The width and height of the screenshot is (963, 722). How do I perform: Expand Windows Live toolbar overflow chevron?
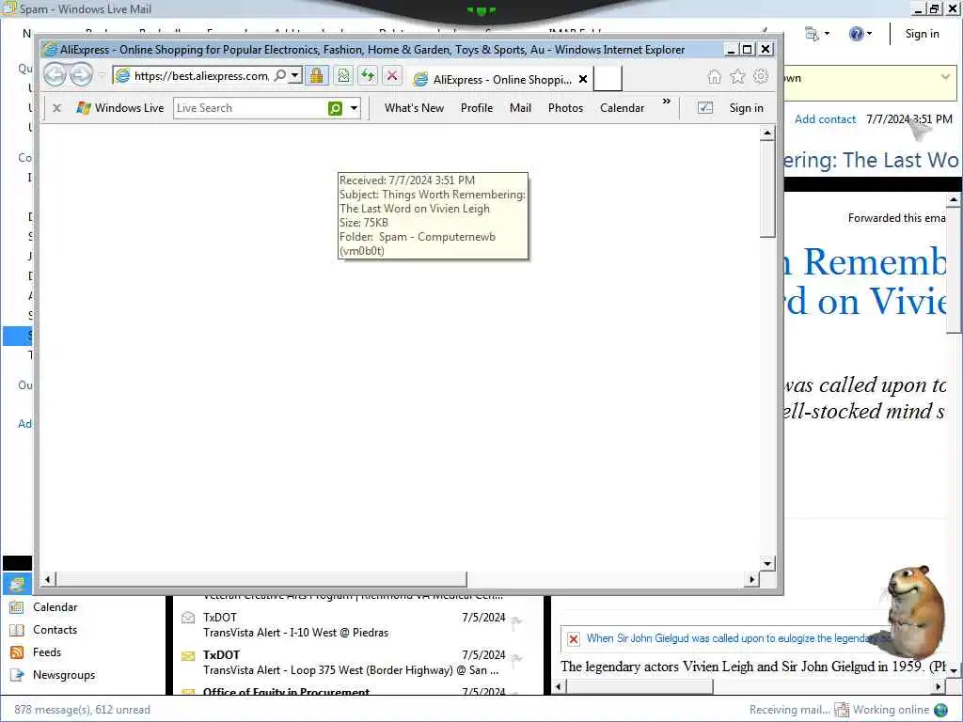point(667,102)
